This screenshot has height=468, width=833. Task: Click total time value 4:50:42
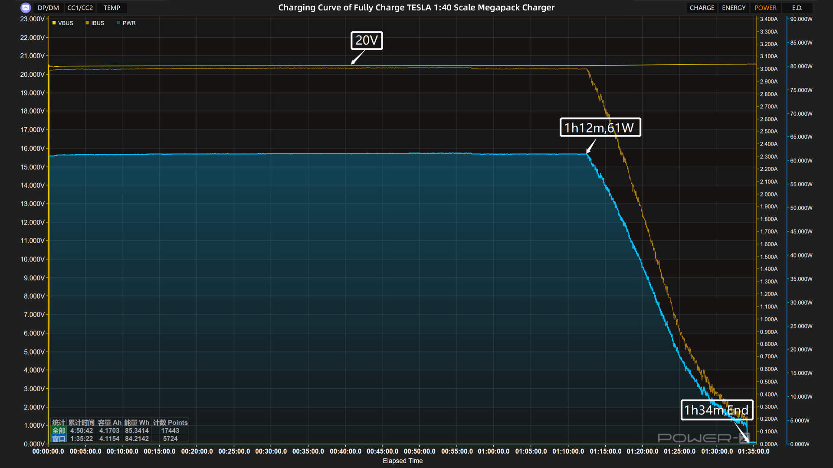pos(82,431)
